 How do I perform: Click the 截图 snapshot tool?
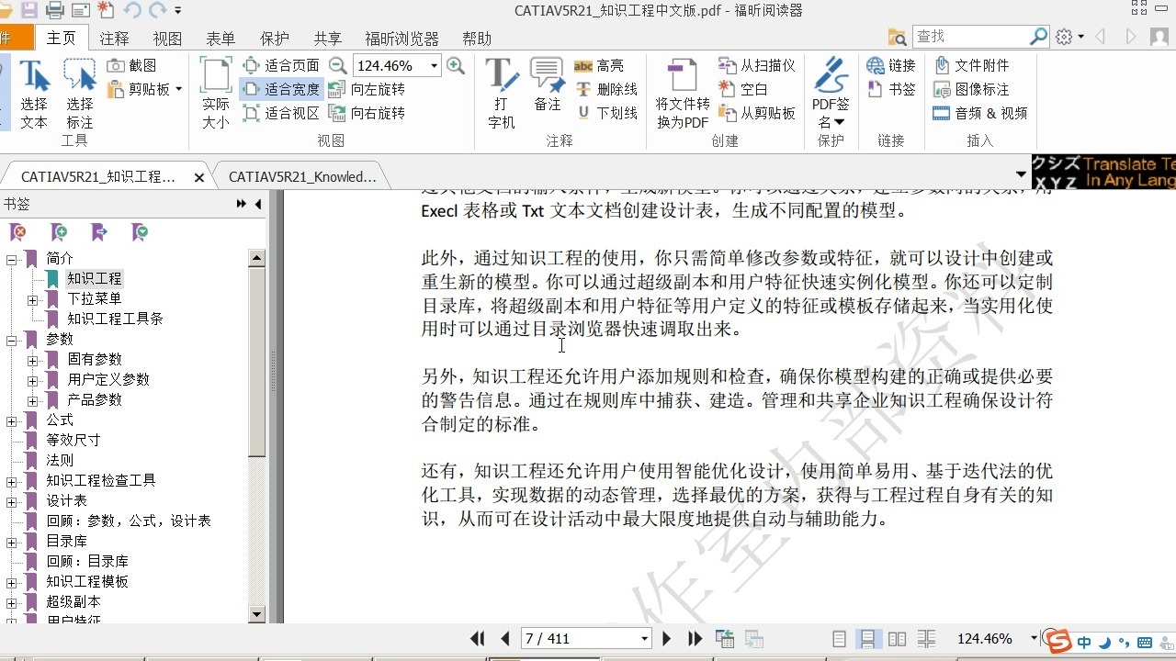click(131, 65)
